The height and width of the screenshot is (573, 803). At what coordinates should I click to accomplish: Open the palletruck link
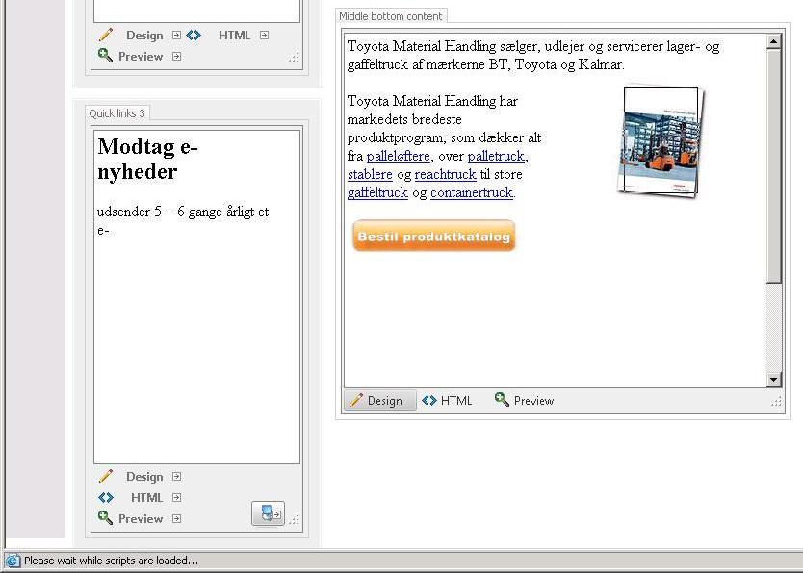tap(496, 156)
